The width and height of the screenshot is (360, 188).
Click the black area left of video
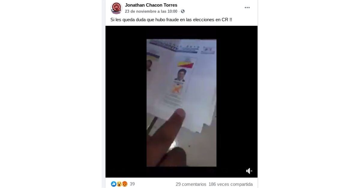[x=126, y=102]
